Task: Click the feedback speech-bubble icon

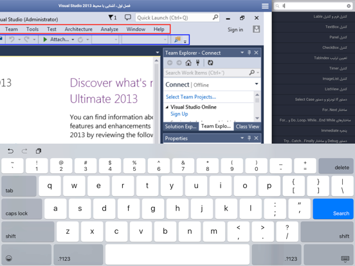Action: click(x=128, y=17)
